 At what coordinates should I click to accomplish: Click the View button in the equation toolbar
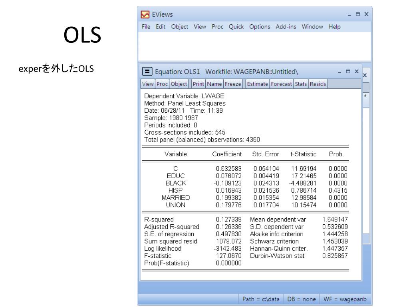[x=148, y=84]
